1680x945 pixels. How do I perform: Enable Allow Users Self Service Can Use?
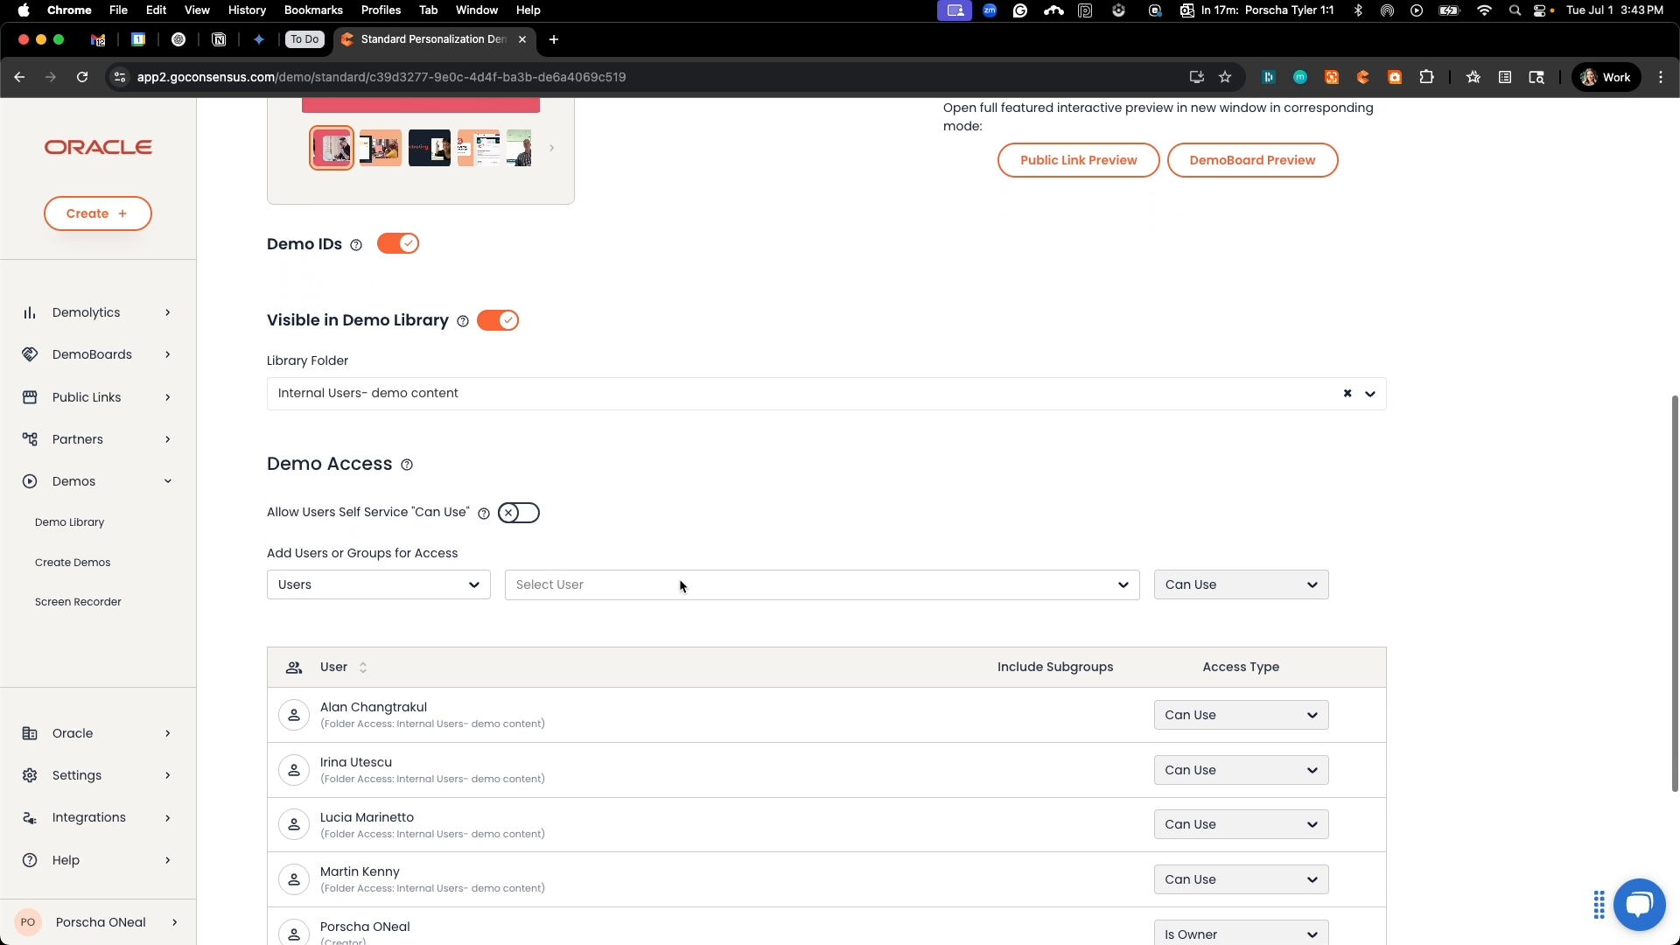coord(518,513)
